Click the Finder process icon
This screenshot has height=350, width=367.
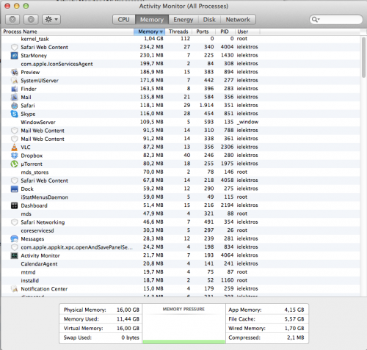(15, 89)
